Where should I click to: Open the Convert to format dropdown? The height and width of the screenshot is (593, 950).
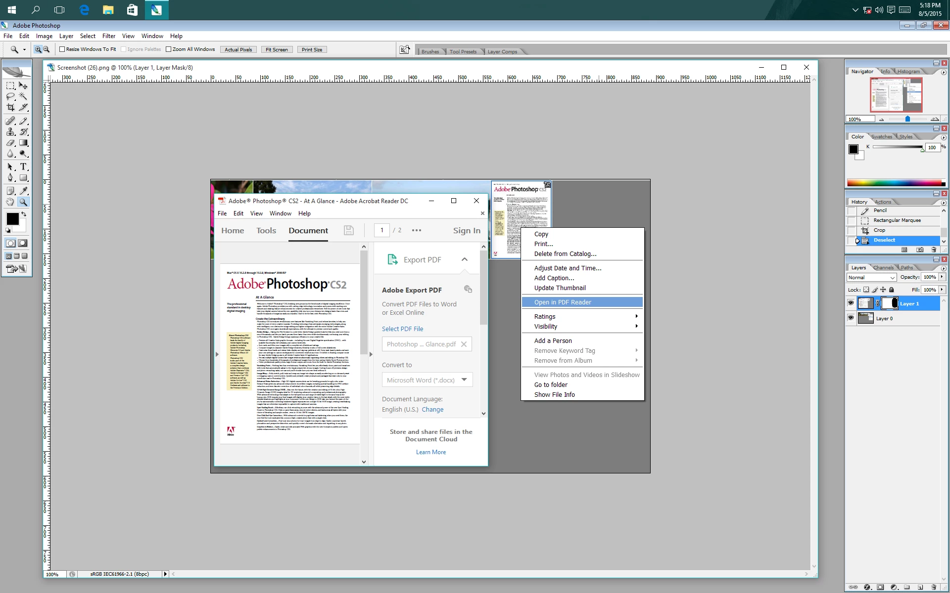pyautogui.click(x=465, y=380)
